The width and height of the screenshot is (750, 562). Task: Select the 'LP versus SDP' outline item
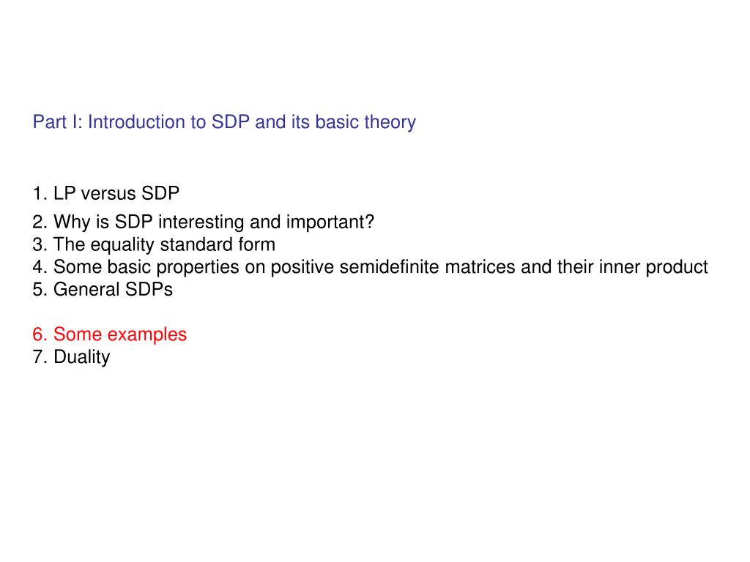(x=105, y=193)
